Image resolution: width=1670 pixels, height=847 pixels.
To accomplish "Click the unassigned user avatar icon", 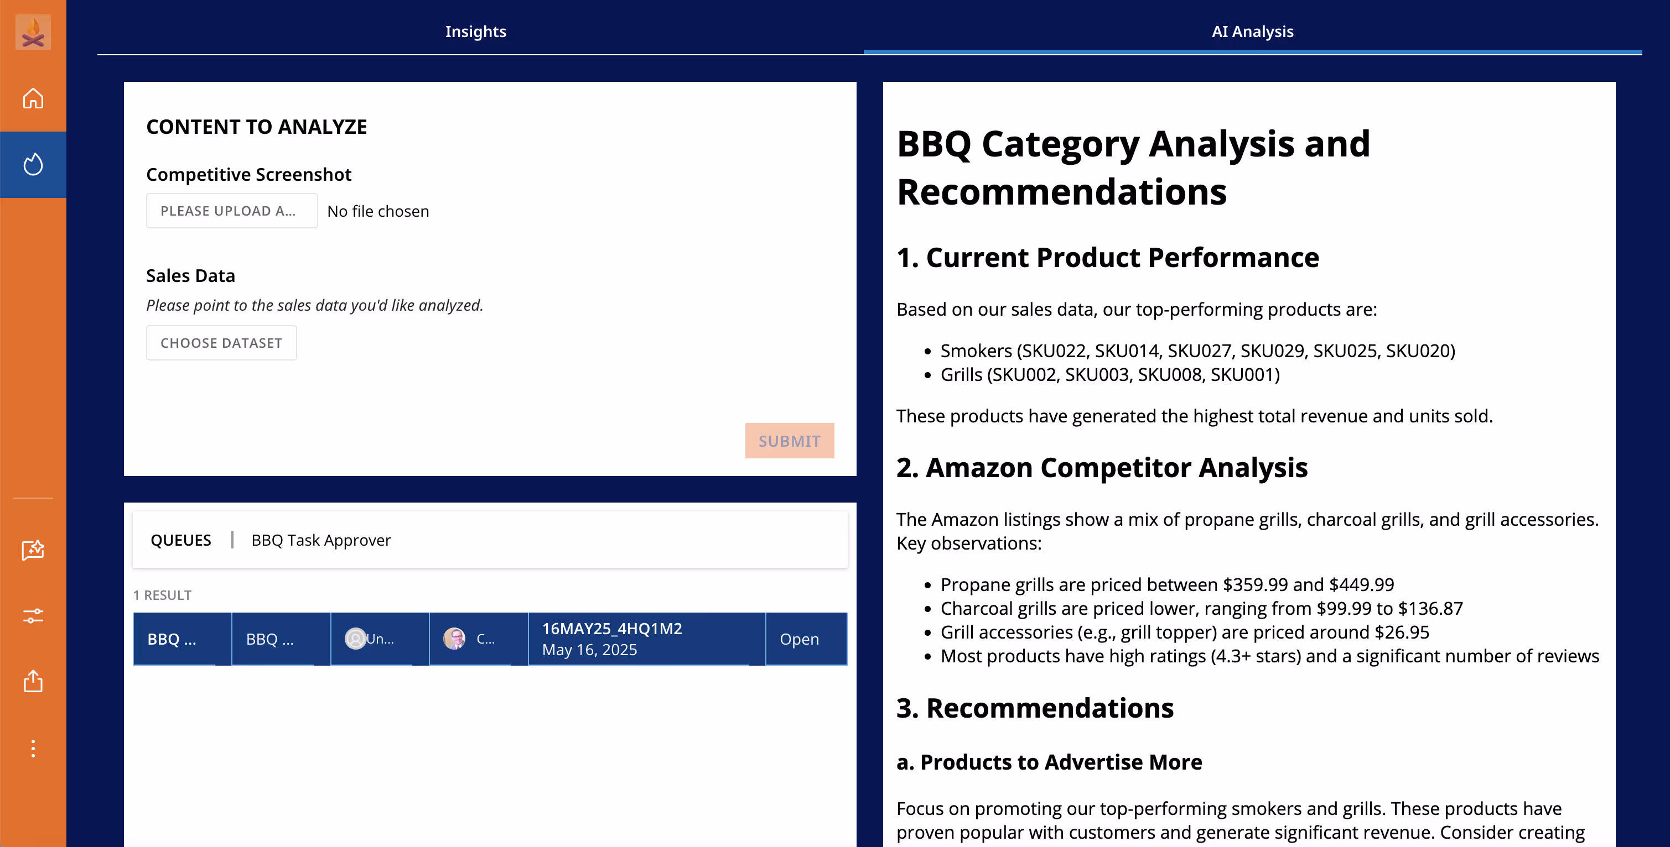I will coord(355,639).
